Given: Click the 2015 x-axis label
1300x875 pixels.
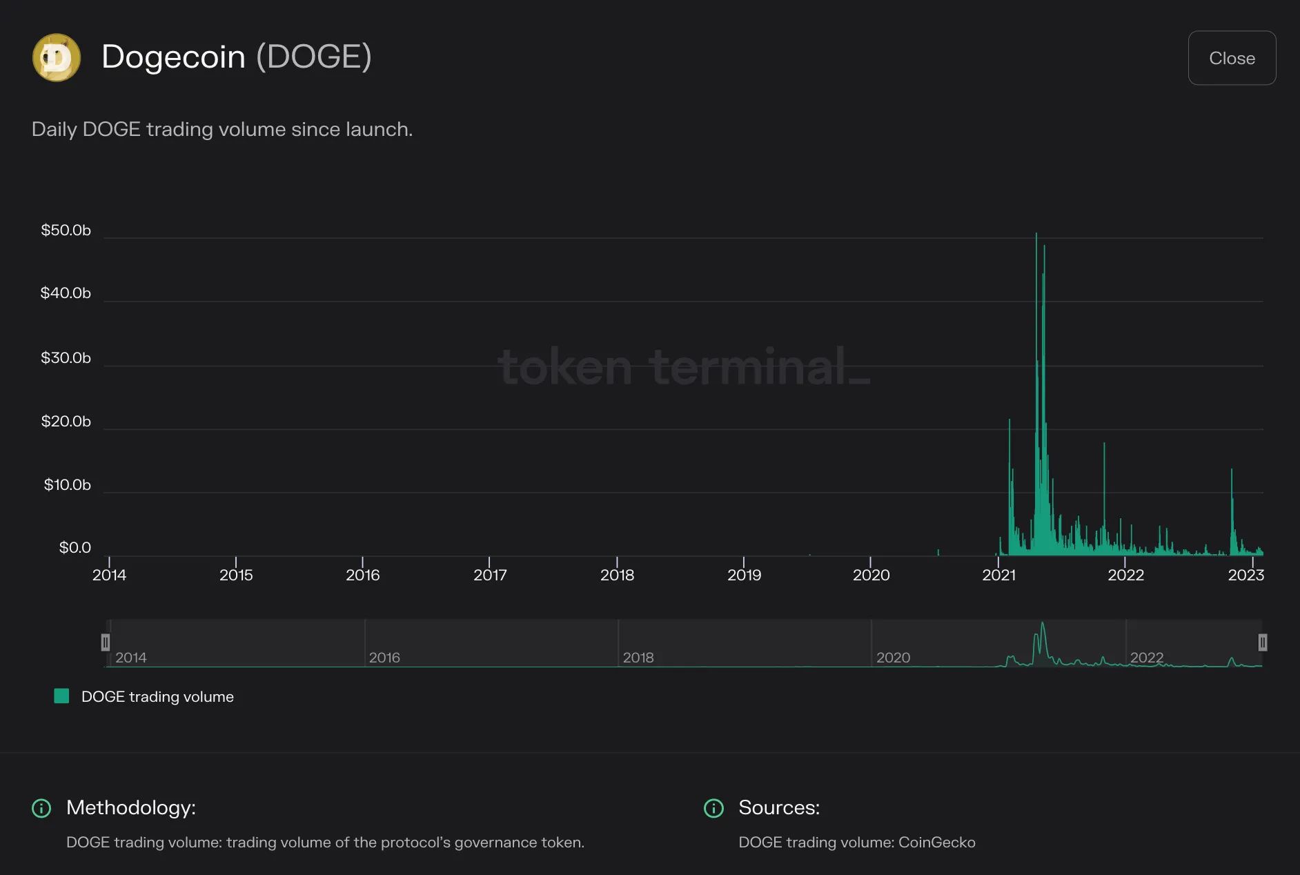Looking at the screenshot, I should coord(236,575).
